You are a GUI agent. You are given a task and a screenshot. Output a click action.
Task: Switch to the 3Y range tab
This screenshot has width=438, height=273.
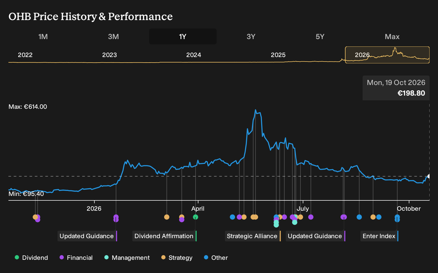coord(251,36)
